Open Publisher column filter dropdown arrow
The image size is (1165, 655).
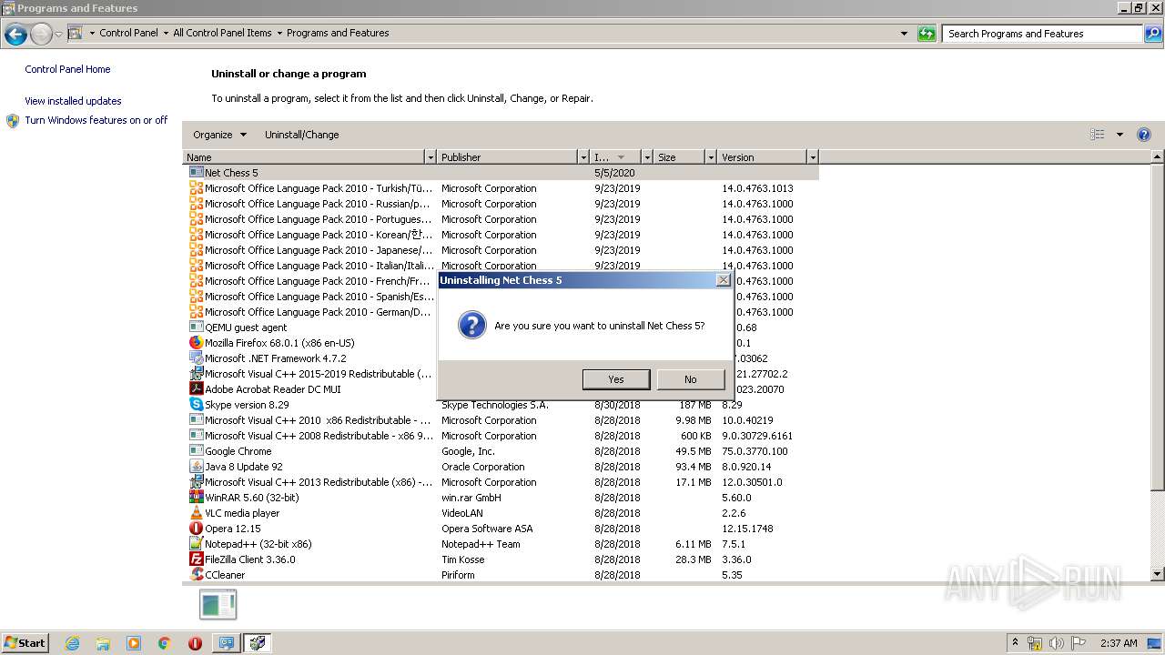click(x=583, y=157)
